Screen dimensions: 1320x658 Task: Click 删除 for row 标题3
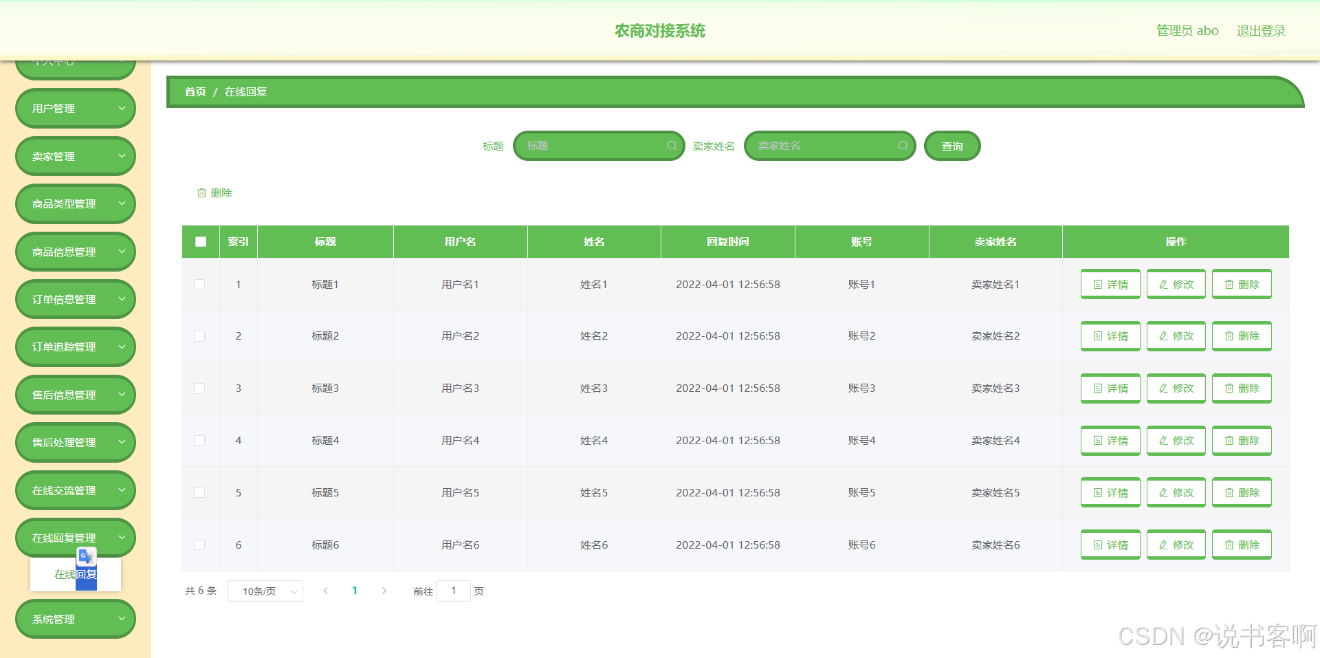1242,388
